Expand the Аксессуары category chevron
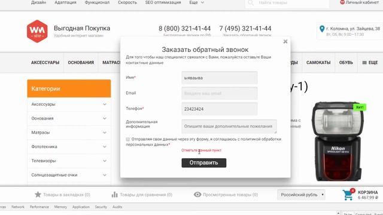383x215 pixels. coord(105,105)
